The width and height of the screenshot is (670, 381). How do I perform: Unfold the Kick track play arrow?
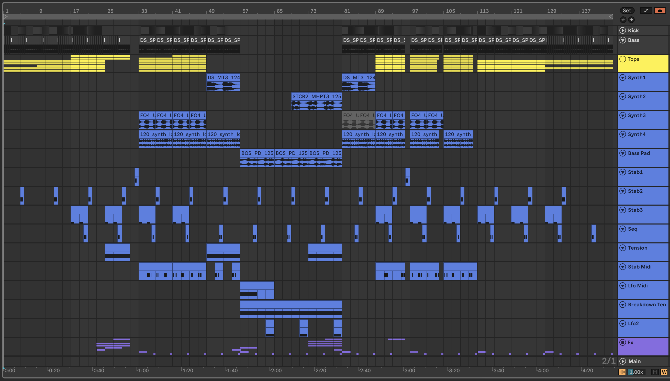pyautogui.click(x=623, y=30)
